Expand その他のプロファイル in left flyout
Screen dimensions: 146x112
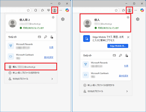click(x=31, y=79)
